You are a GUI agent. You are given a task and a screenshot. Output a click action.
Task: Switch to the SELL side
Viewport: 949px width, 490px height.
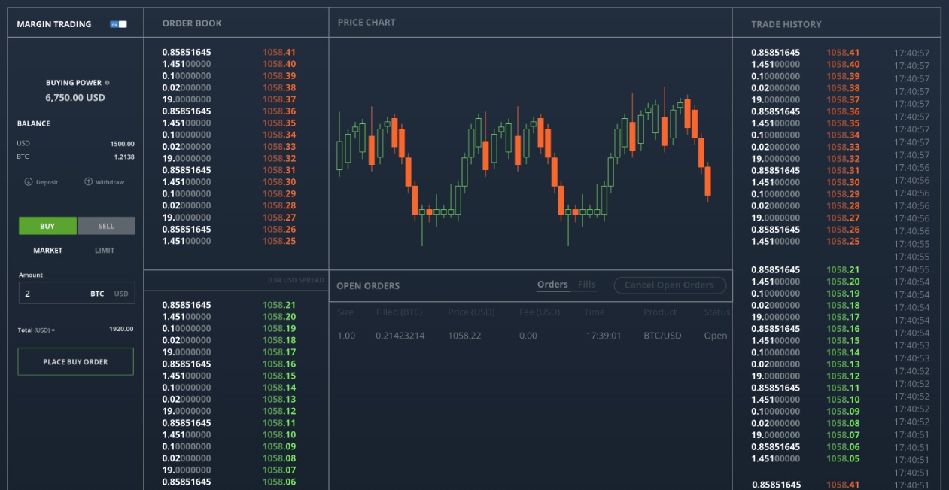tap(106, 226)
